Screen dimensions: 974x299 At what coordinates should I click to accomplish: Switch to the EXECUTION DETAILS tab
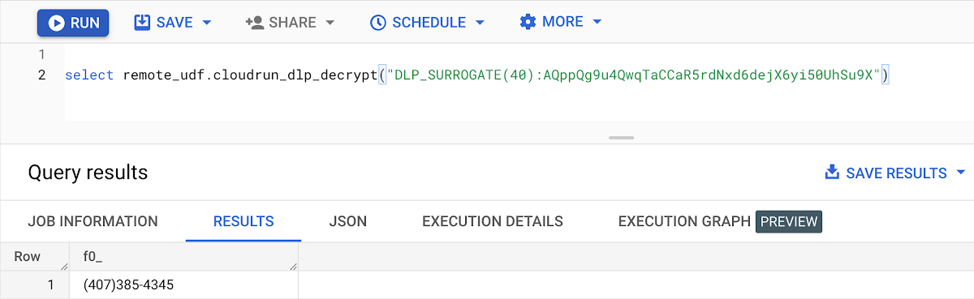coord(493,221)
